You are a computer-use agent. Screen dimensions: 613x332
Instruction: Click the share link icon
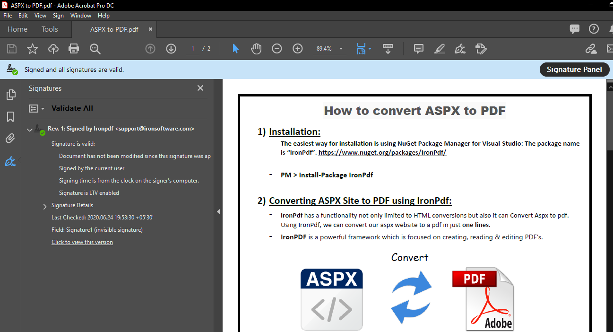[x=591, y=49]
